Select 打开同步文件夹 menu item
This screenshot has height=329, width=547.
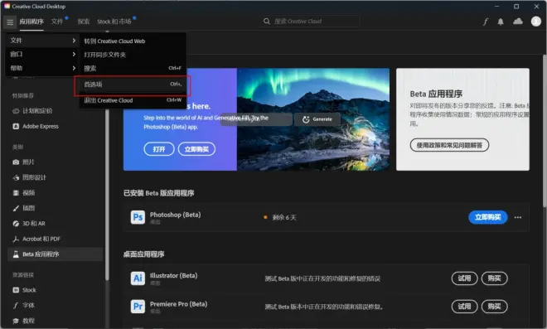(133, 55)
